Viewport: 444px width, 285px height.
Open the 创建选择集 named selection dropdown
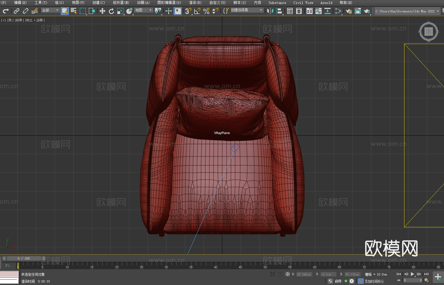coord(247,10)
